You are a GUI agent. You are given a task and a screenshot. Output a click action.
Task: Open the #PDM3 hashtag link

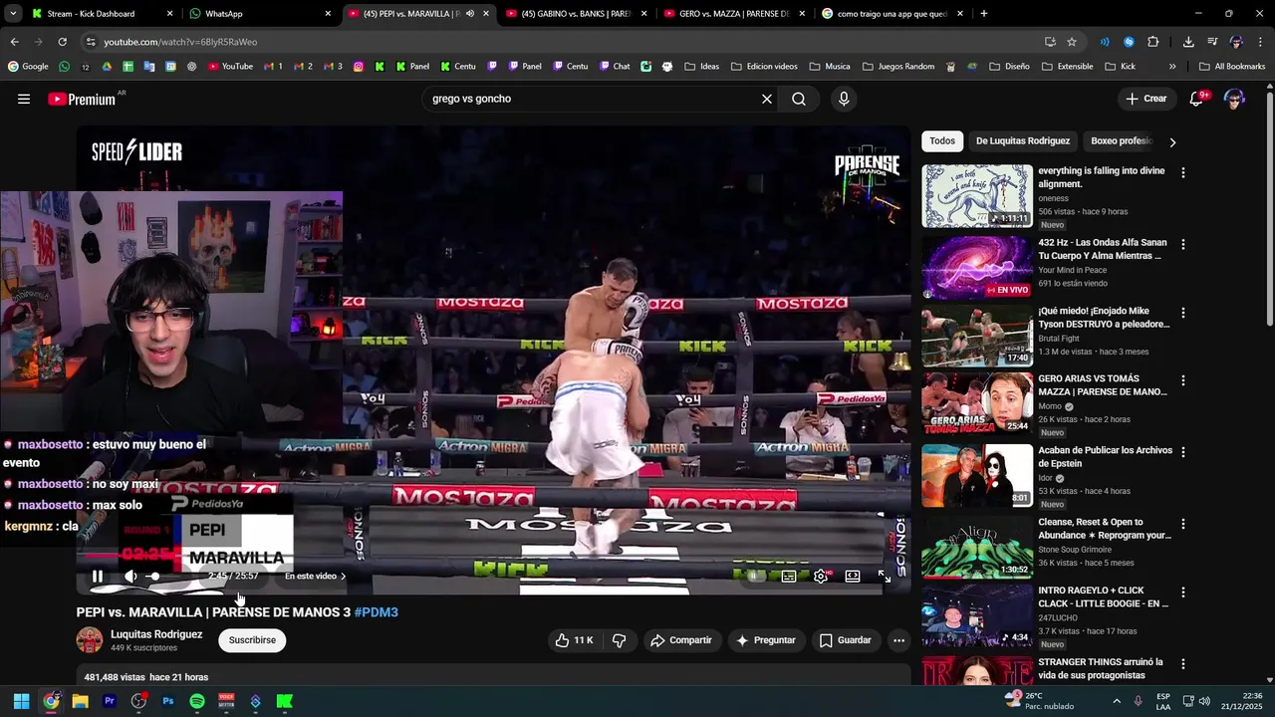377,612
